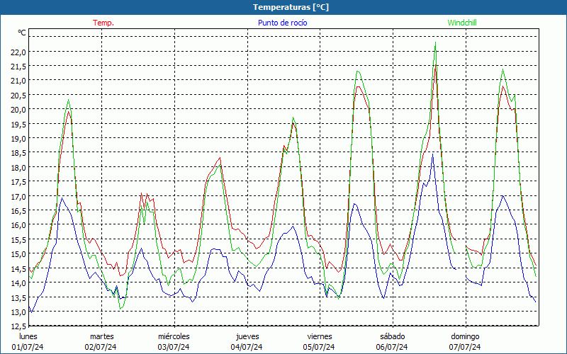Image resolution: width=567 pixels, height=354 pixels.
Task: Click the 16,5 y-axis value
Action: [18, 211]
